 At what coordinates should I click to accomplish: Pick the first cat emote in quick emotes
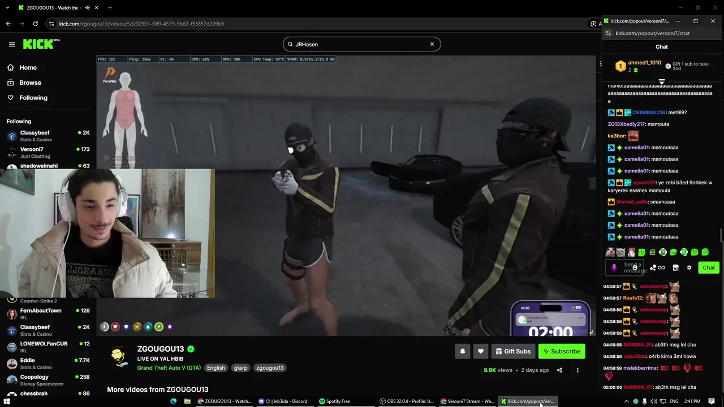[610, 252]
